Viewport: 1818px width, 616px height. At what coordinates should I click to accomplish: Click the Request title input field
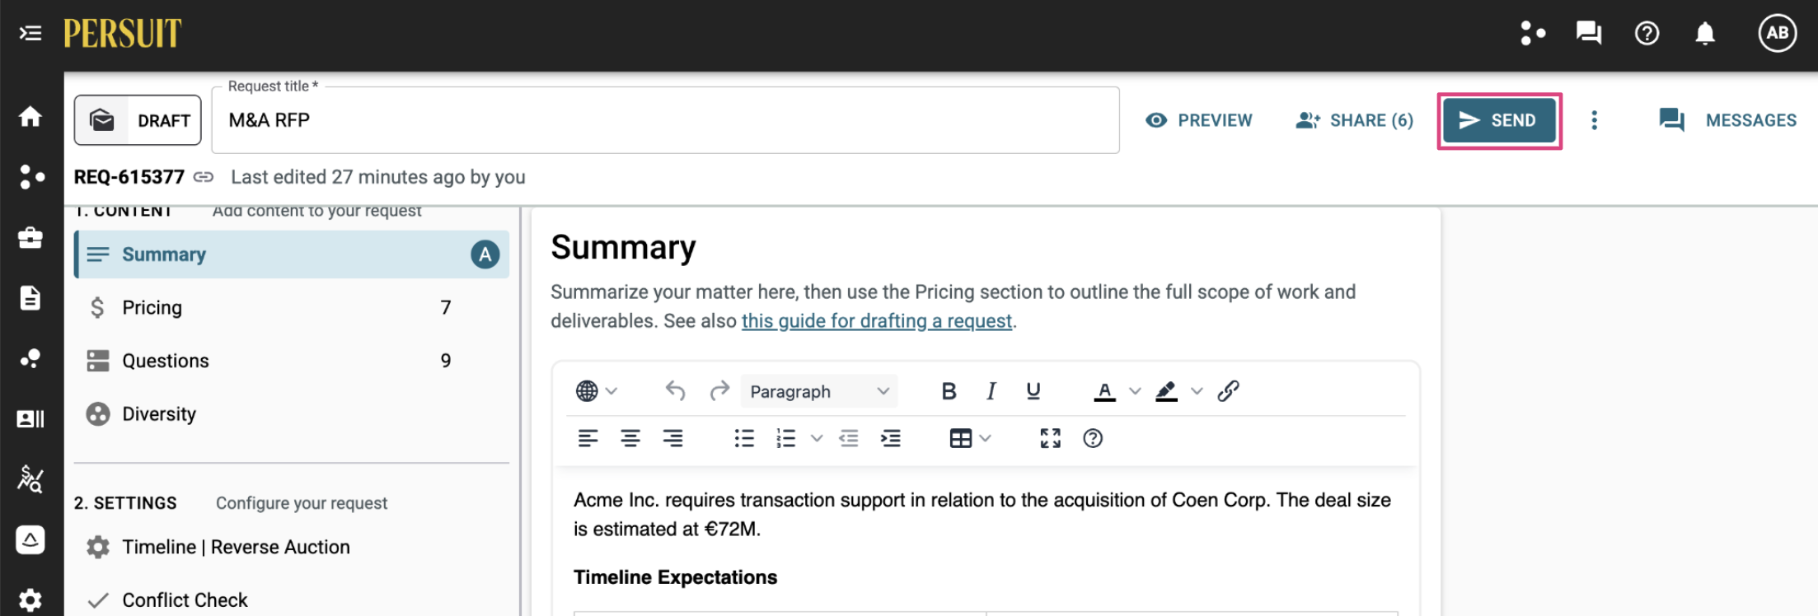[x=665, y=120]
